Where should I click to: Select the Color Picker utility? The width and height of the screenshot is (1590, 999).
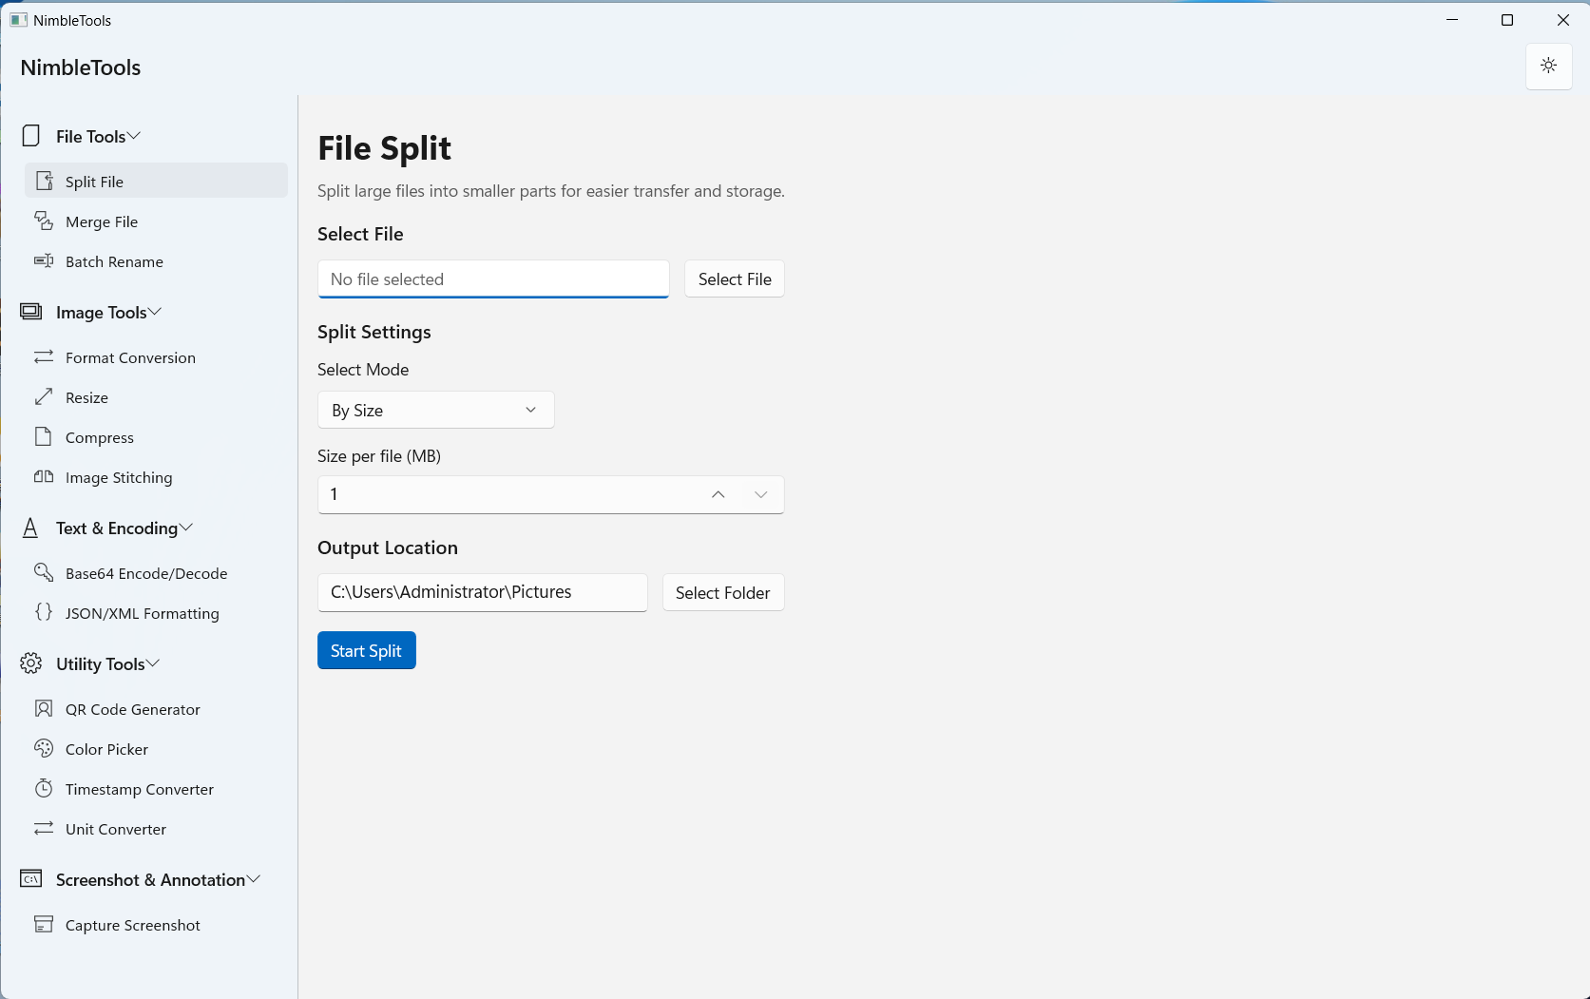click(106, 749)
